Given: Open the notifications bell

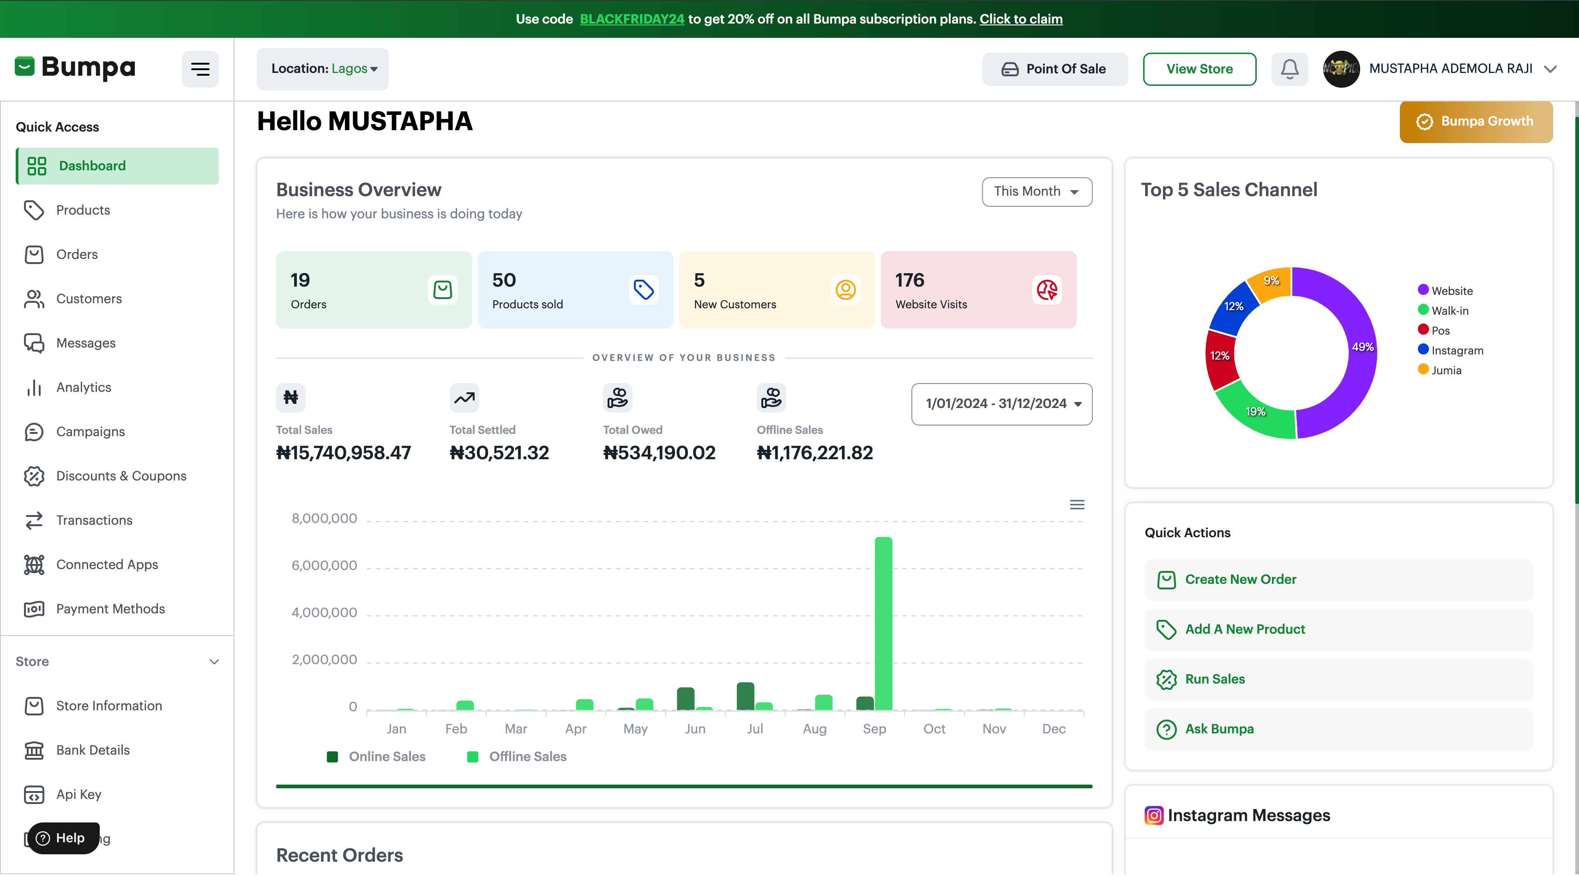Looking at the screenshot, I should [x=1290, y=69].
